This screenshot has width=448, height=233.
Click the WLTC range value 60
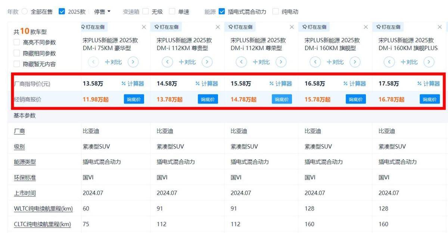coord(86,209)
